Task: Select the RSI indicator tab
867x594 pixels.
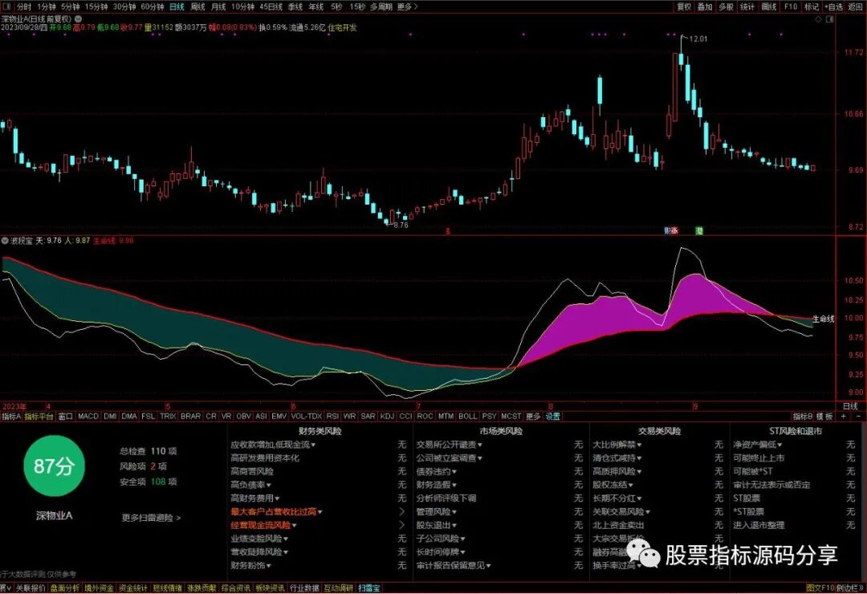Action: (x=332, y=417)
